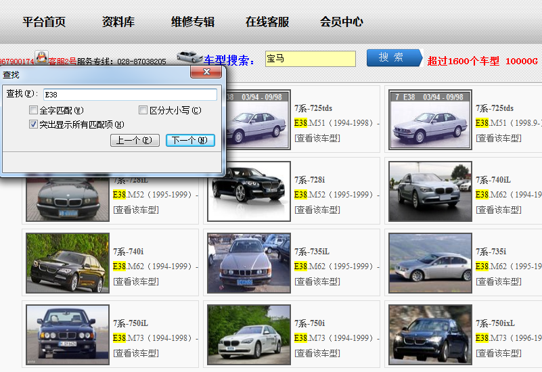The width and height of the screenshot is (542, 372).
Task: Open the 7系-728iL car thumbnail
Action: click(x=68, y=199)
